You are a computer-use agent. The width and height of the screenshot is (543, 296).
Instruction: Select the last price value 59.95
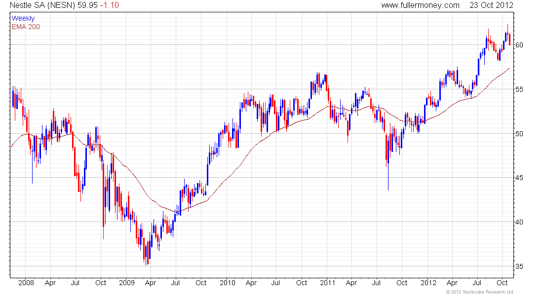87,5
